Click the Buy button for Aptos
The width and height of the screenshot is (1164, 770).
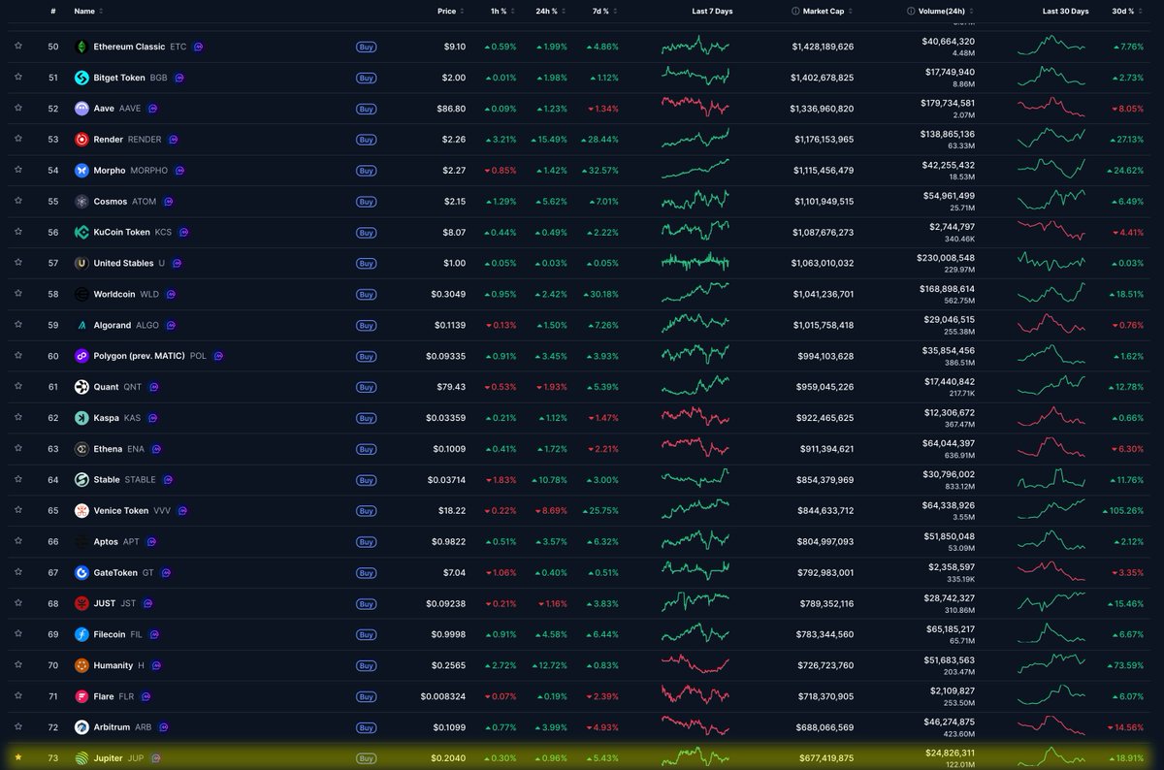[366, 542]
